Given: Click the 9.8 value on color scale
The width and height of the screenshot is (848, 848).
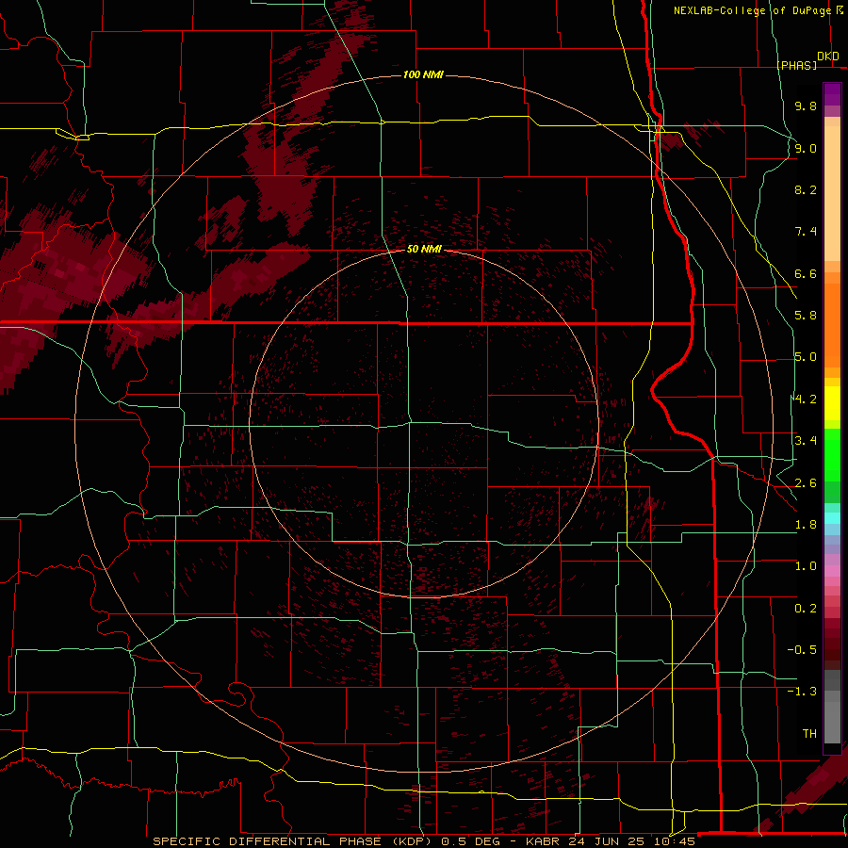Looking at the screenshot, I should click(x=806, y=106).
